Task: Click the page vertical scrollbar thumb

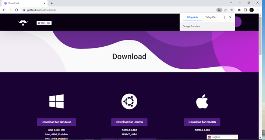Action: (x=260, y=35)
